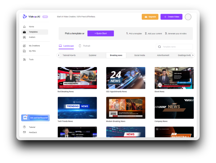Select the Tutorial/How-to category

pos(69,55)
